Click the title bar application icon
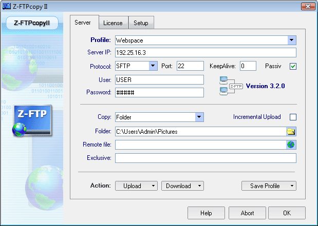Viewport: 318px width, 226px height. pos(7,6)
